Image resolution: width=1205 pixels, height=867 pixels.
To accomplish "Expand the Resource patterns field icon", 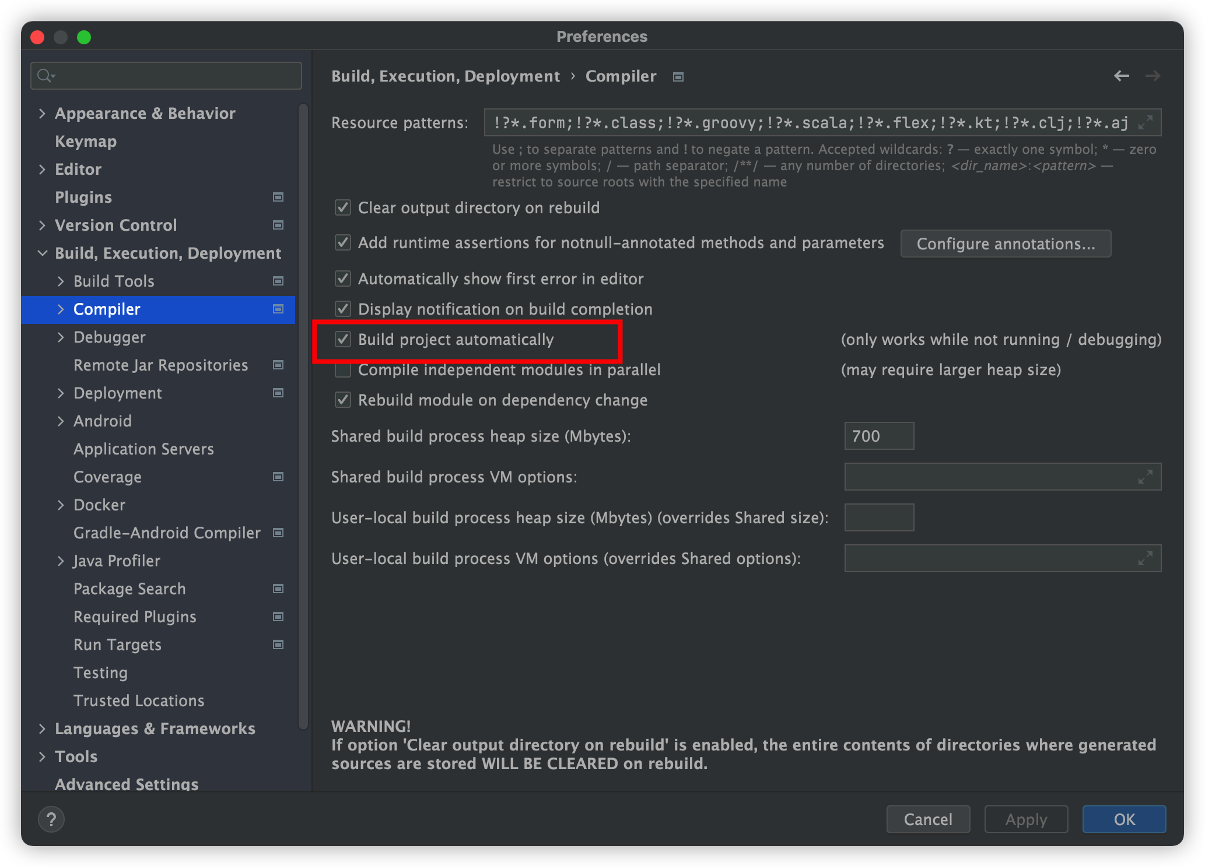I will point(1146,122).
